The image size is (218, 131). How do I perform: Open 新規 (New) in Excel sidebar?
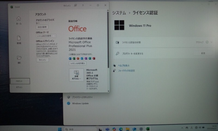click(x=19, y=40)
